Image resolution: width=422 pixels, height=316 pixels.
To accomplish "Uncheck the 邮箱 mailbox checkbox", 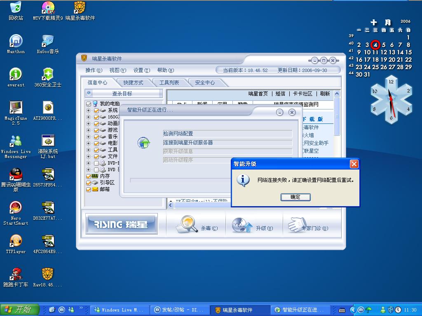I will 89,189.
